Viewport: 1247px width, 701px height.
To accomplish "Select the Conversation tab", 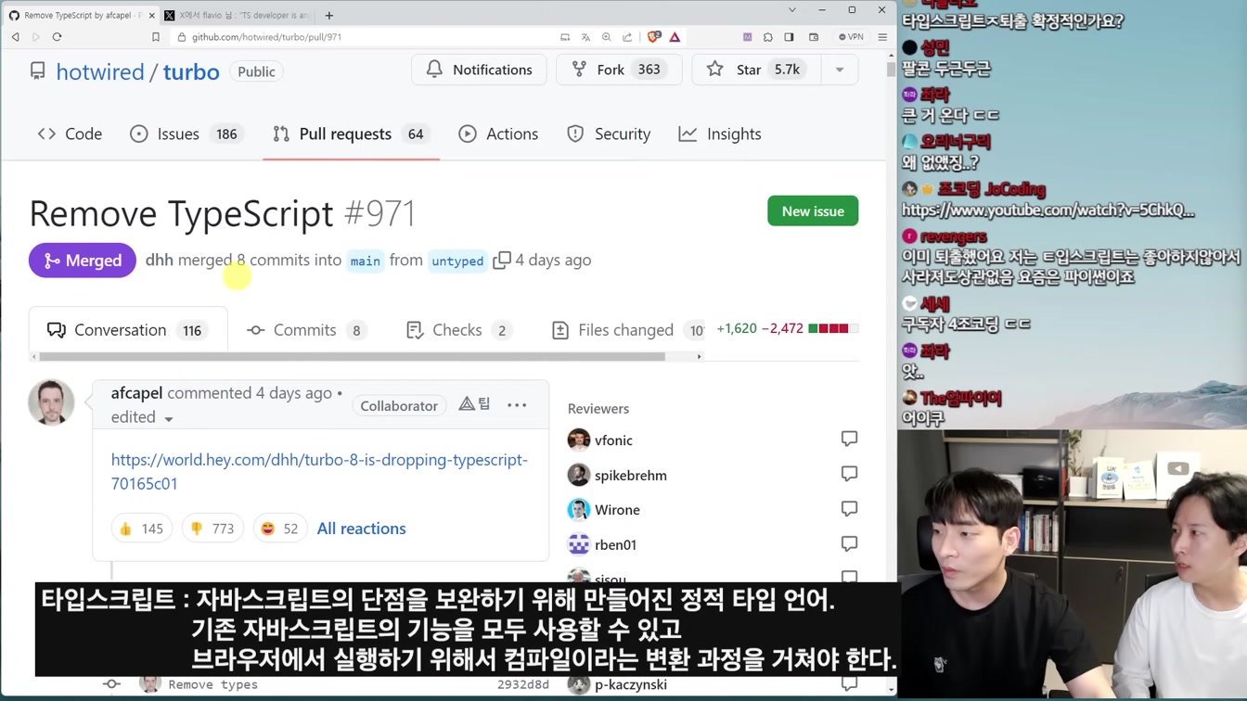I will coord(128,330).
